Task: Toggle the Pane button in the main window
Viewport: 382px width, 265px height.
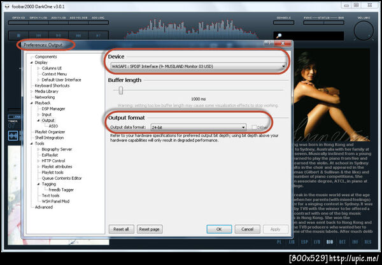Action: (x=313, y=23)
